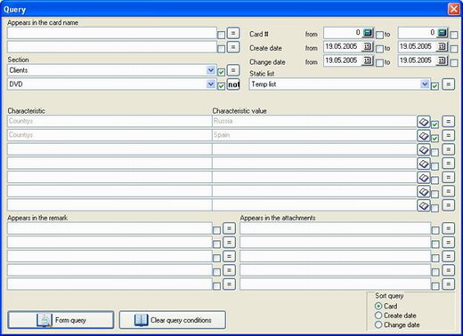This screenshot has height=336, width=463.
Task: Click equals operator for first remark field
Action: (x=229, y=228)
